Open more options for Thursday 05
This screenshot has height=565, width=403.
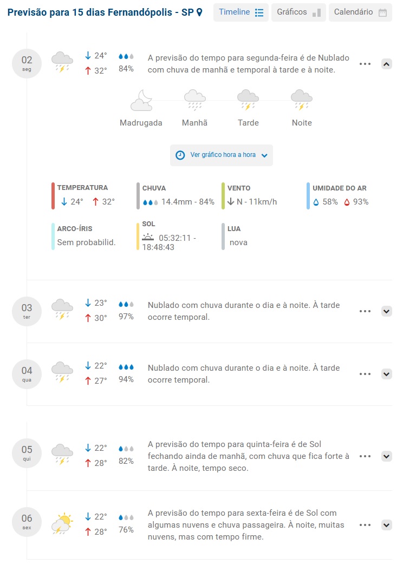pos(365,456)
